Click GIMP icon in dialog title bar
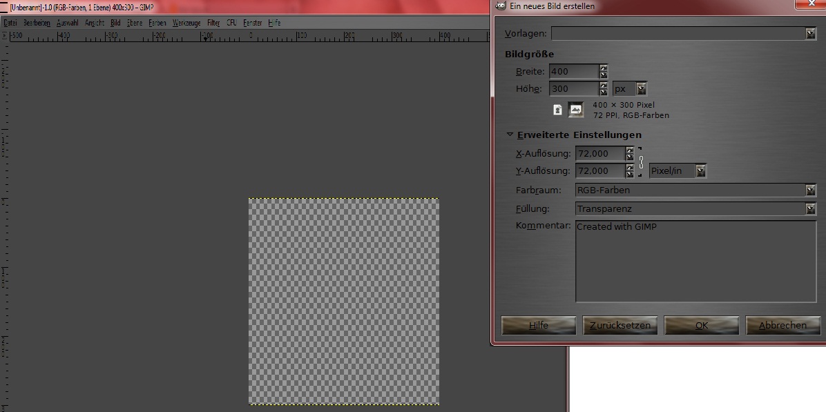 coord(501,6)
